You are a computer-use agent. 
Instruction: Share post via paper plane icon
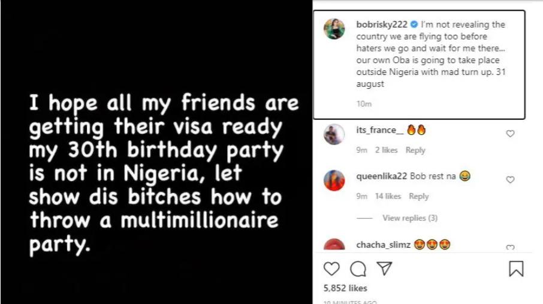(384, 269)
